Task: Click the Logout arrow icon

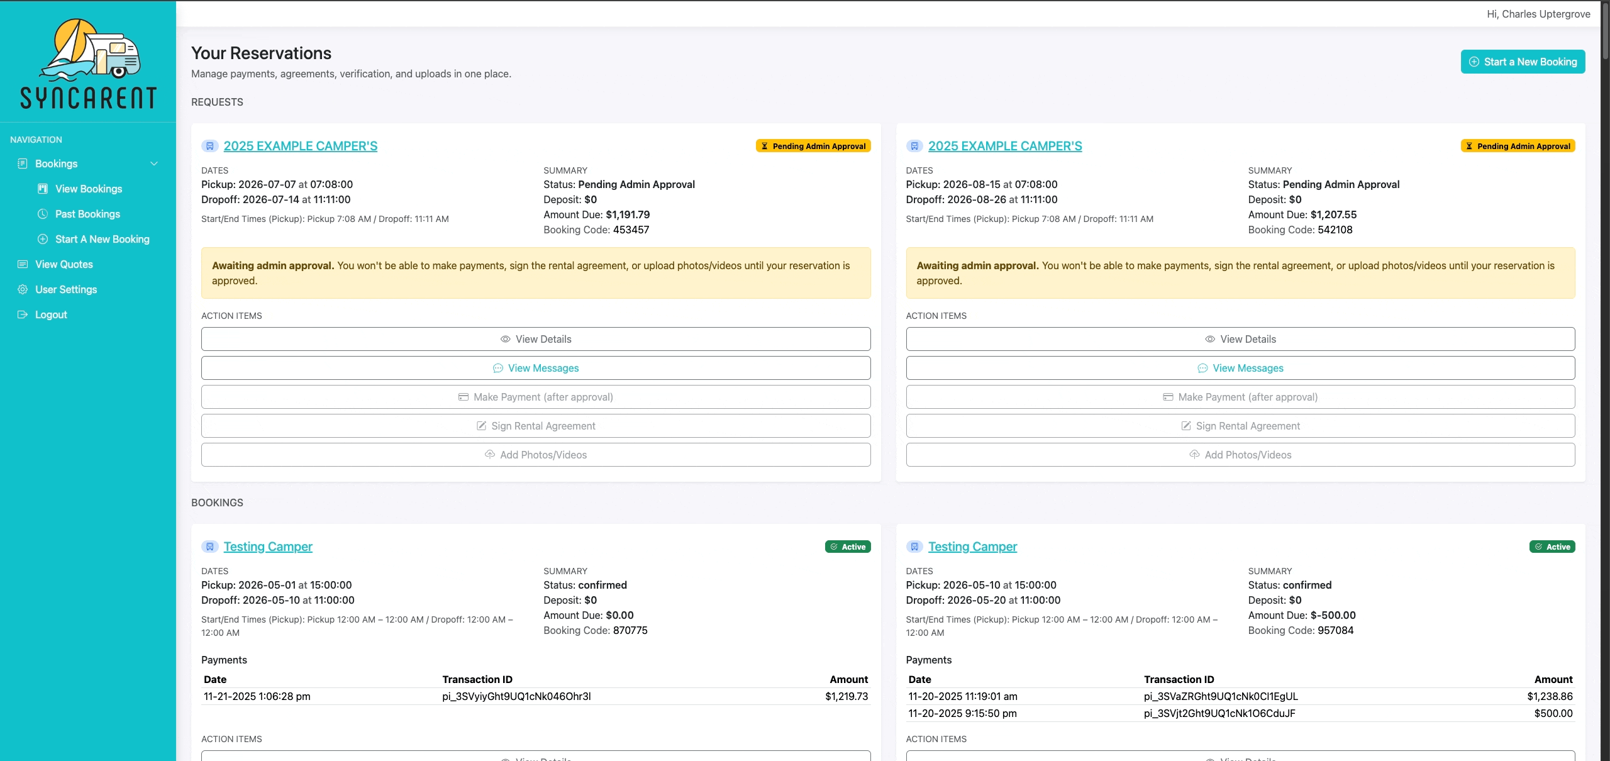Action: 23,314
